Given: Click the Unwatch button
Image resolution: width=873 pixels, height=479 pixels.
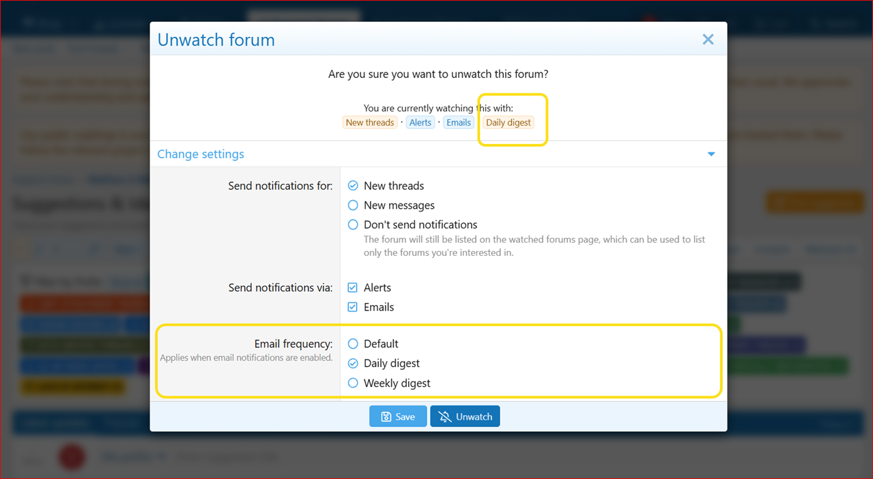Looking at the screenshot, I should (x=465, y=416).
